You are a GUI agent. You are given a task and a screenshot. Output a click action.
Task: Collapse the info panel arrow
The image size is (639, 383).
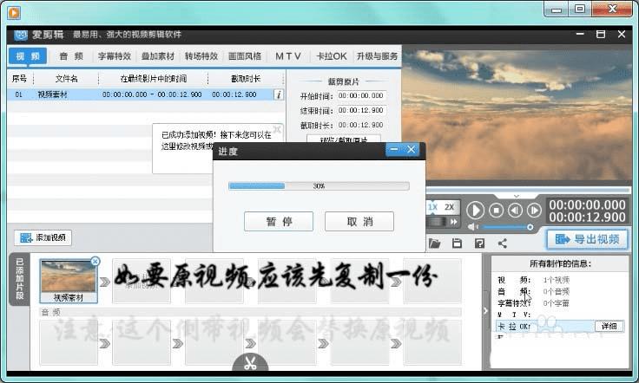[x=485, y=310]
